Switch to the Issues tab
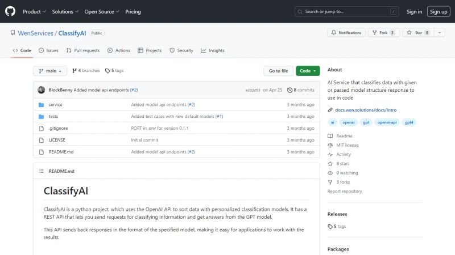 pyautogui.click(x=48, y=50)
